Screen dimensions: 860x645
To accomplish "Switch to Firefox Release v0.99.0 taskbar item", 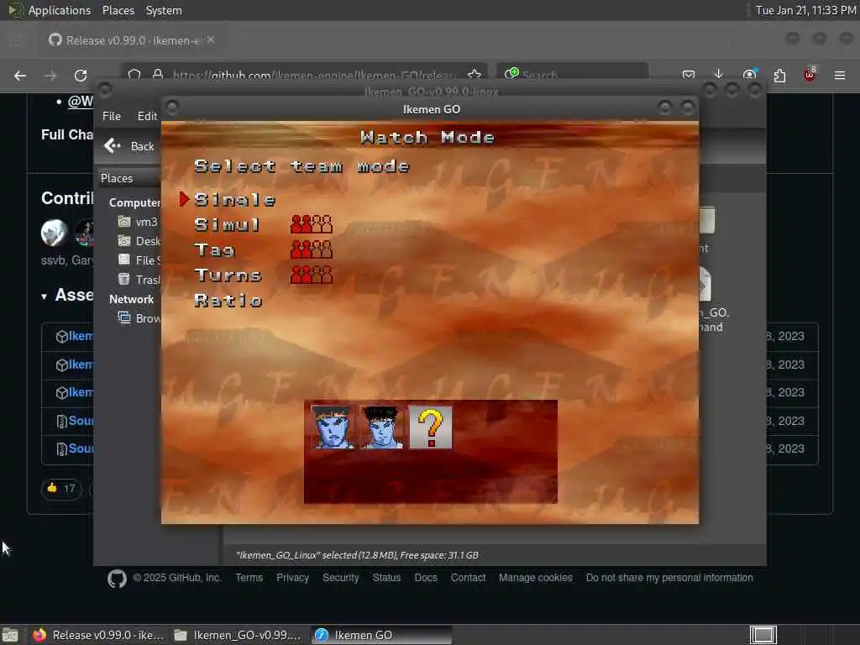I will [98, 635].
